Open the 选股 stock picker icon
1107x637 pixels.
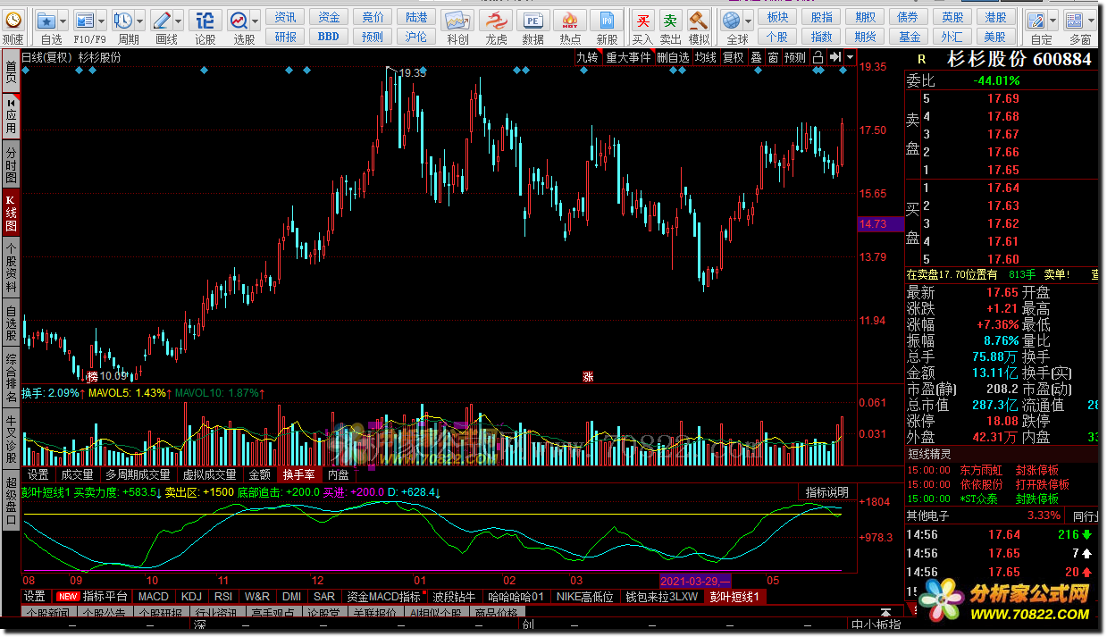239,20
